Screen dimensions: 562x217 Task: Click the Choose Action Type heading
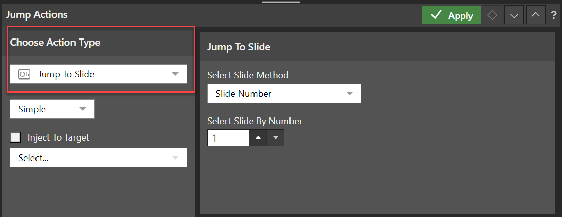55,43
